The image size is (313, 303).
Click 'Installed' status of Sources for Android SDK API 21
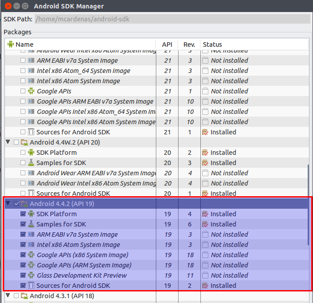coord(224,132)
